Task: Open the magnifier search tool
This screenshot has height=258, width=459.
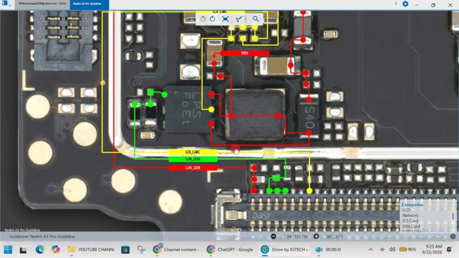Action: coord(255,19)
